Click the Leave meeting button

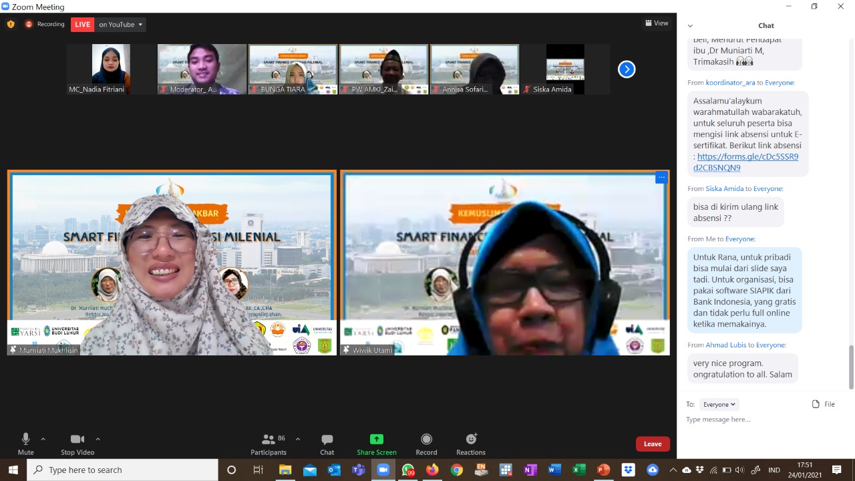click(x=653, y=444)
